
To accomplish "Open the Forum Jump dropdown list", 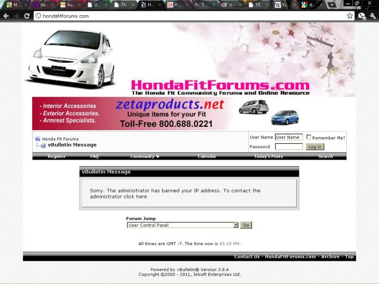I will click(183, 225).
